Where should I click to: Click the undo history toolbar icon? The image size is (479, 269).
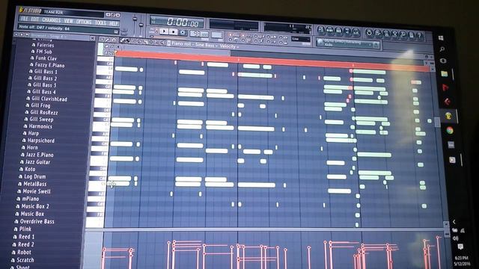[x=369, y=32]
